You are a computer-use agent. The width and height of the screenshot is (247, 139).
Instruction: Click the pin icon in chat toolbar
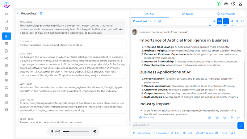coord(237,21)
